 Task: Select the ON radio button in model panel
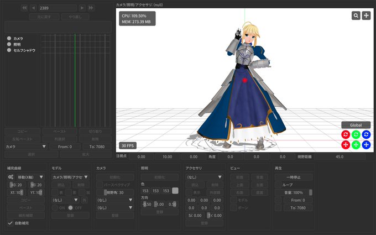[55, 208]
